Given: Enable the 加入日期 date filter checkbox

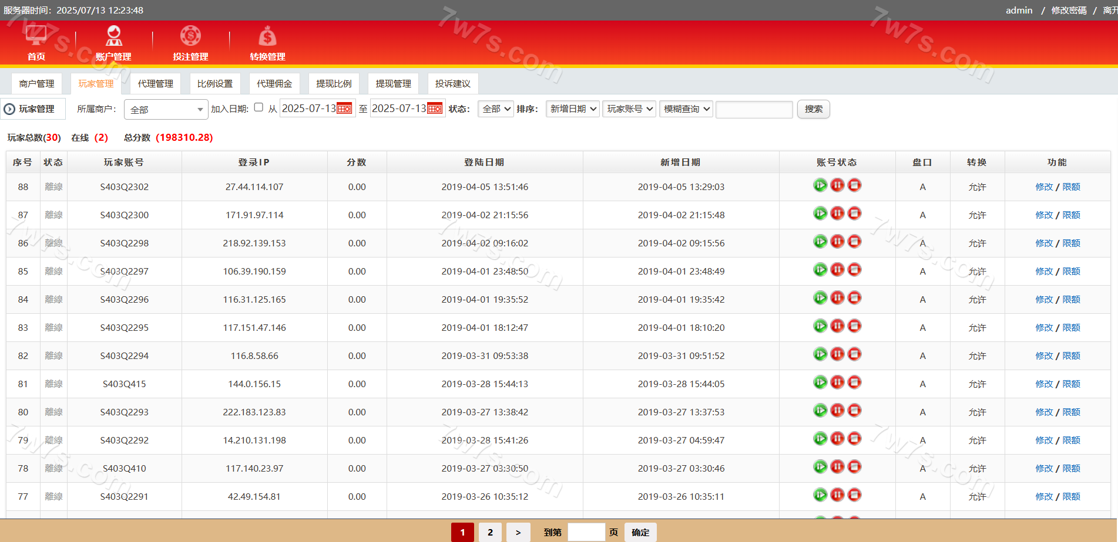Looking at the screenshot, I should 258,107.
